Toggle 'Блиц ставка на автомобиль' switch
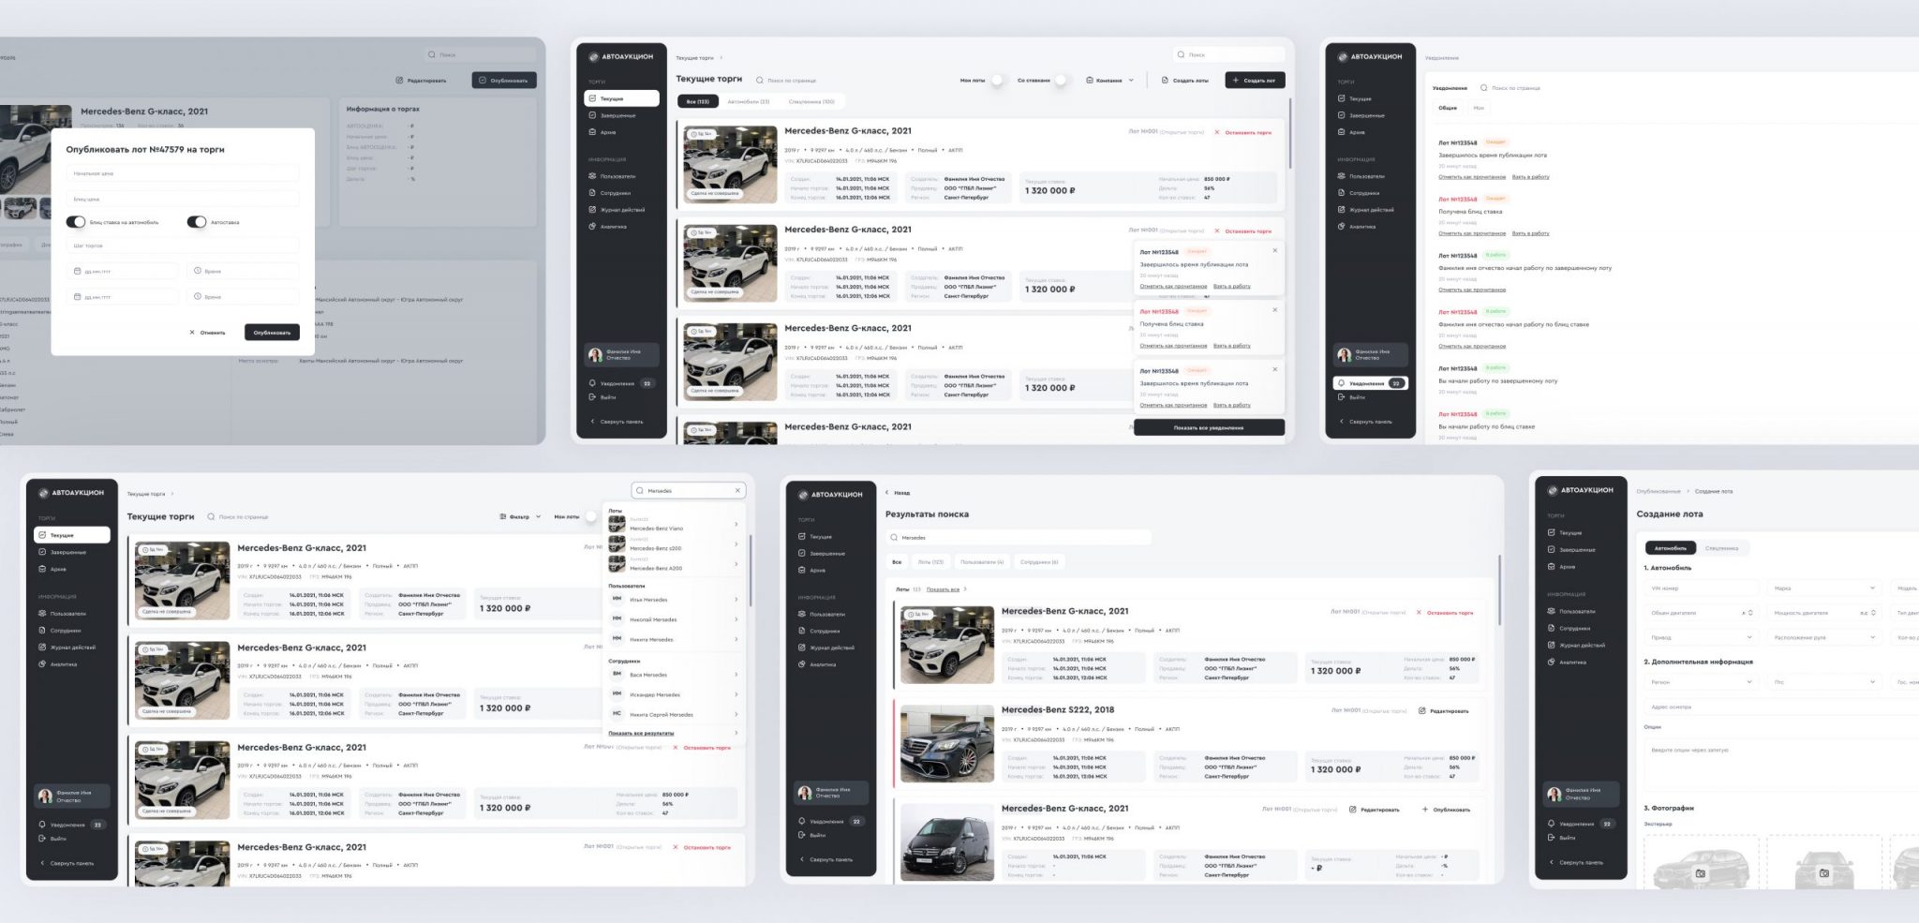 pos(75,222)
